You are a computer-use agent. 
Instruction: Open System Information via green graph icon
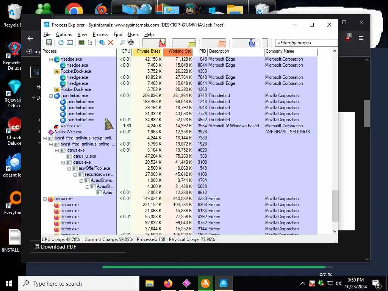[81, 42]
